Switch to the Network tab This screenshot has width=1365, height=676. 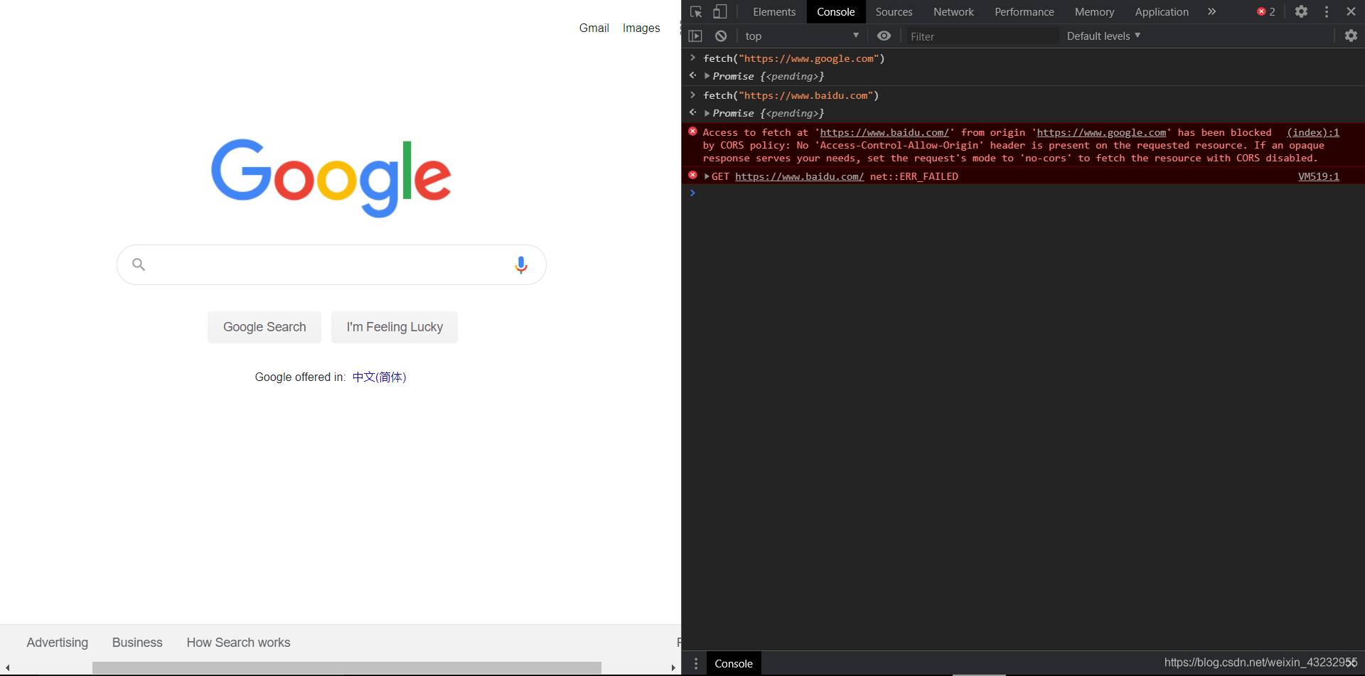[953, 12]
